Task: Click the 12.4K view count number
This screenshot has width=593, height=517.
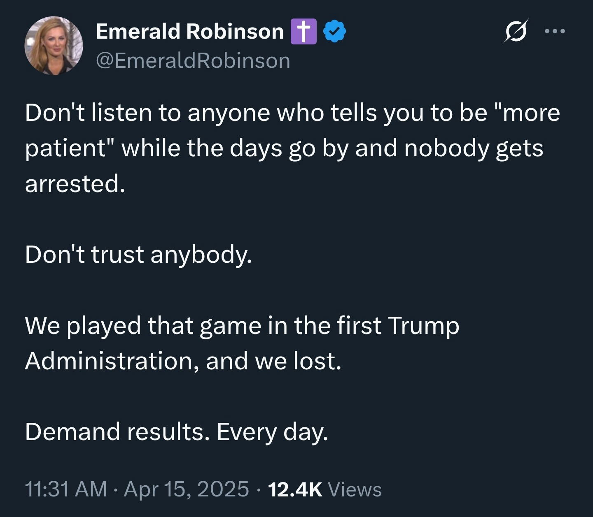Action: (295, 489)
